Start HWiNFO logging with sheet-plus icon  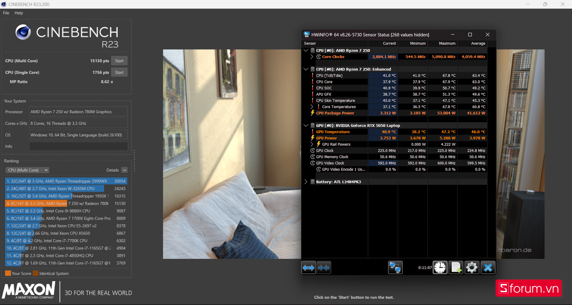point(456,267)
